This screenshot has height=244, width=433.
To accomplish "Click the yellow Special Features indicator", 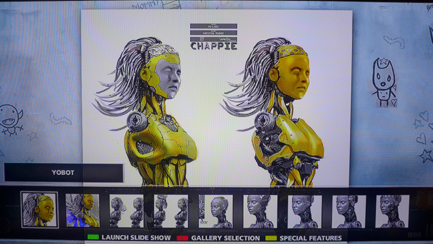I will (271, 238).
